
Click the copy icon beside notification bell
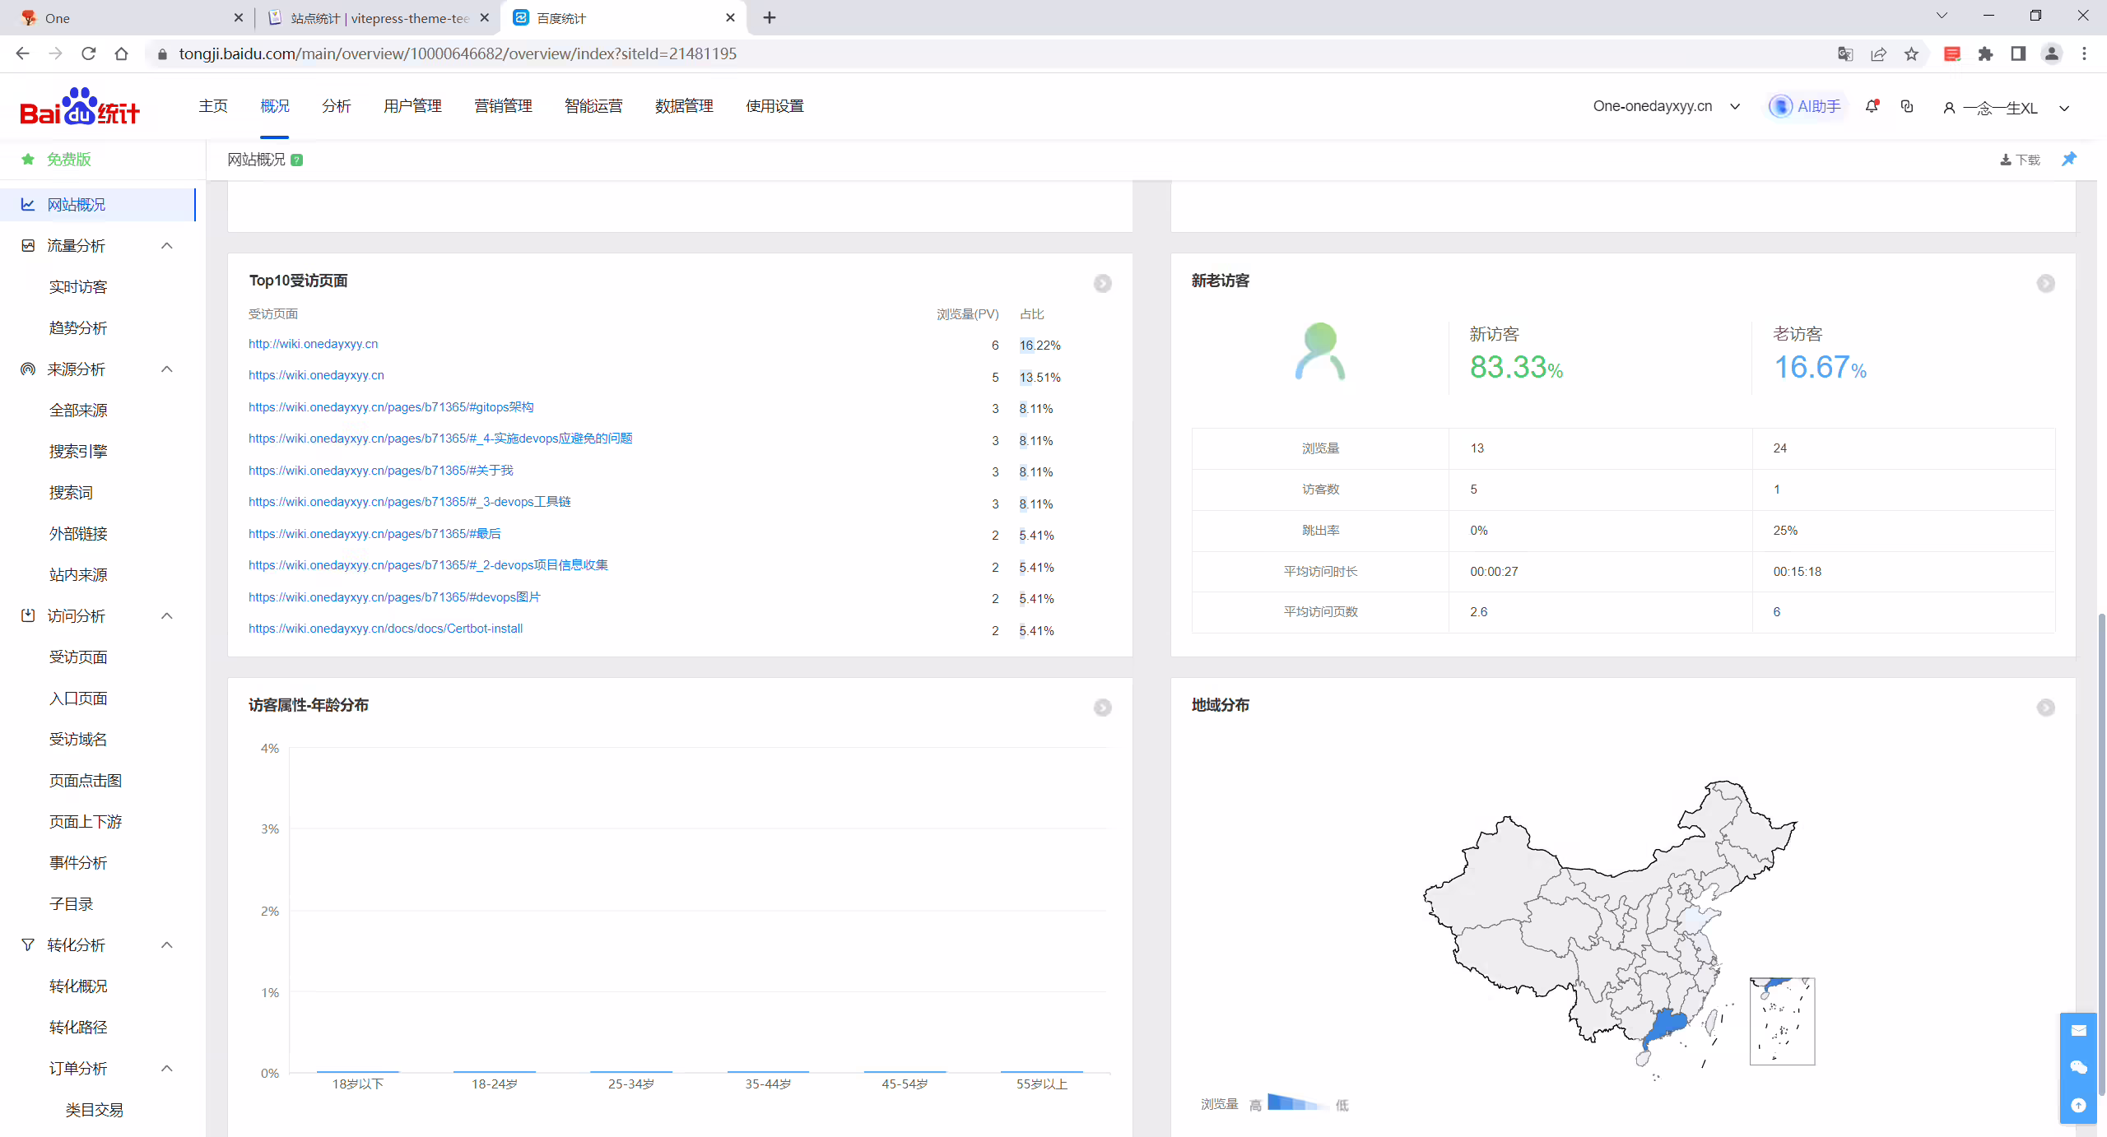(1907, 106)
